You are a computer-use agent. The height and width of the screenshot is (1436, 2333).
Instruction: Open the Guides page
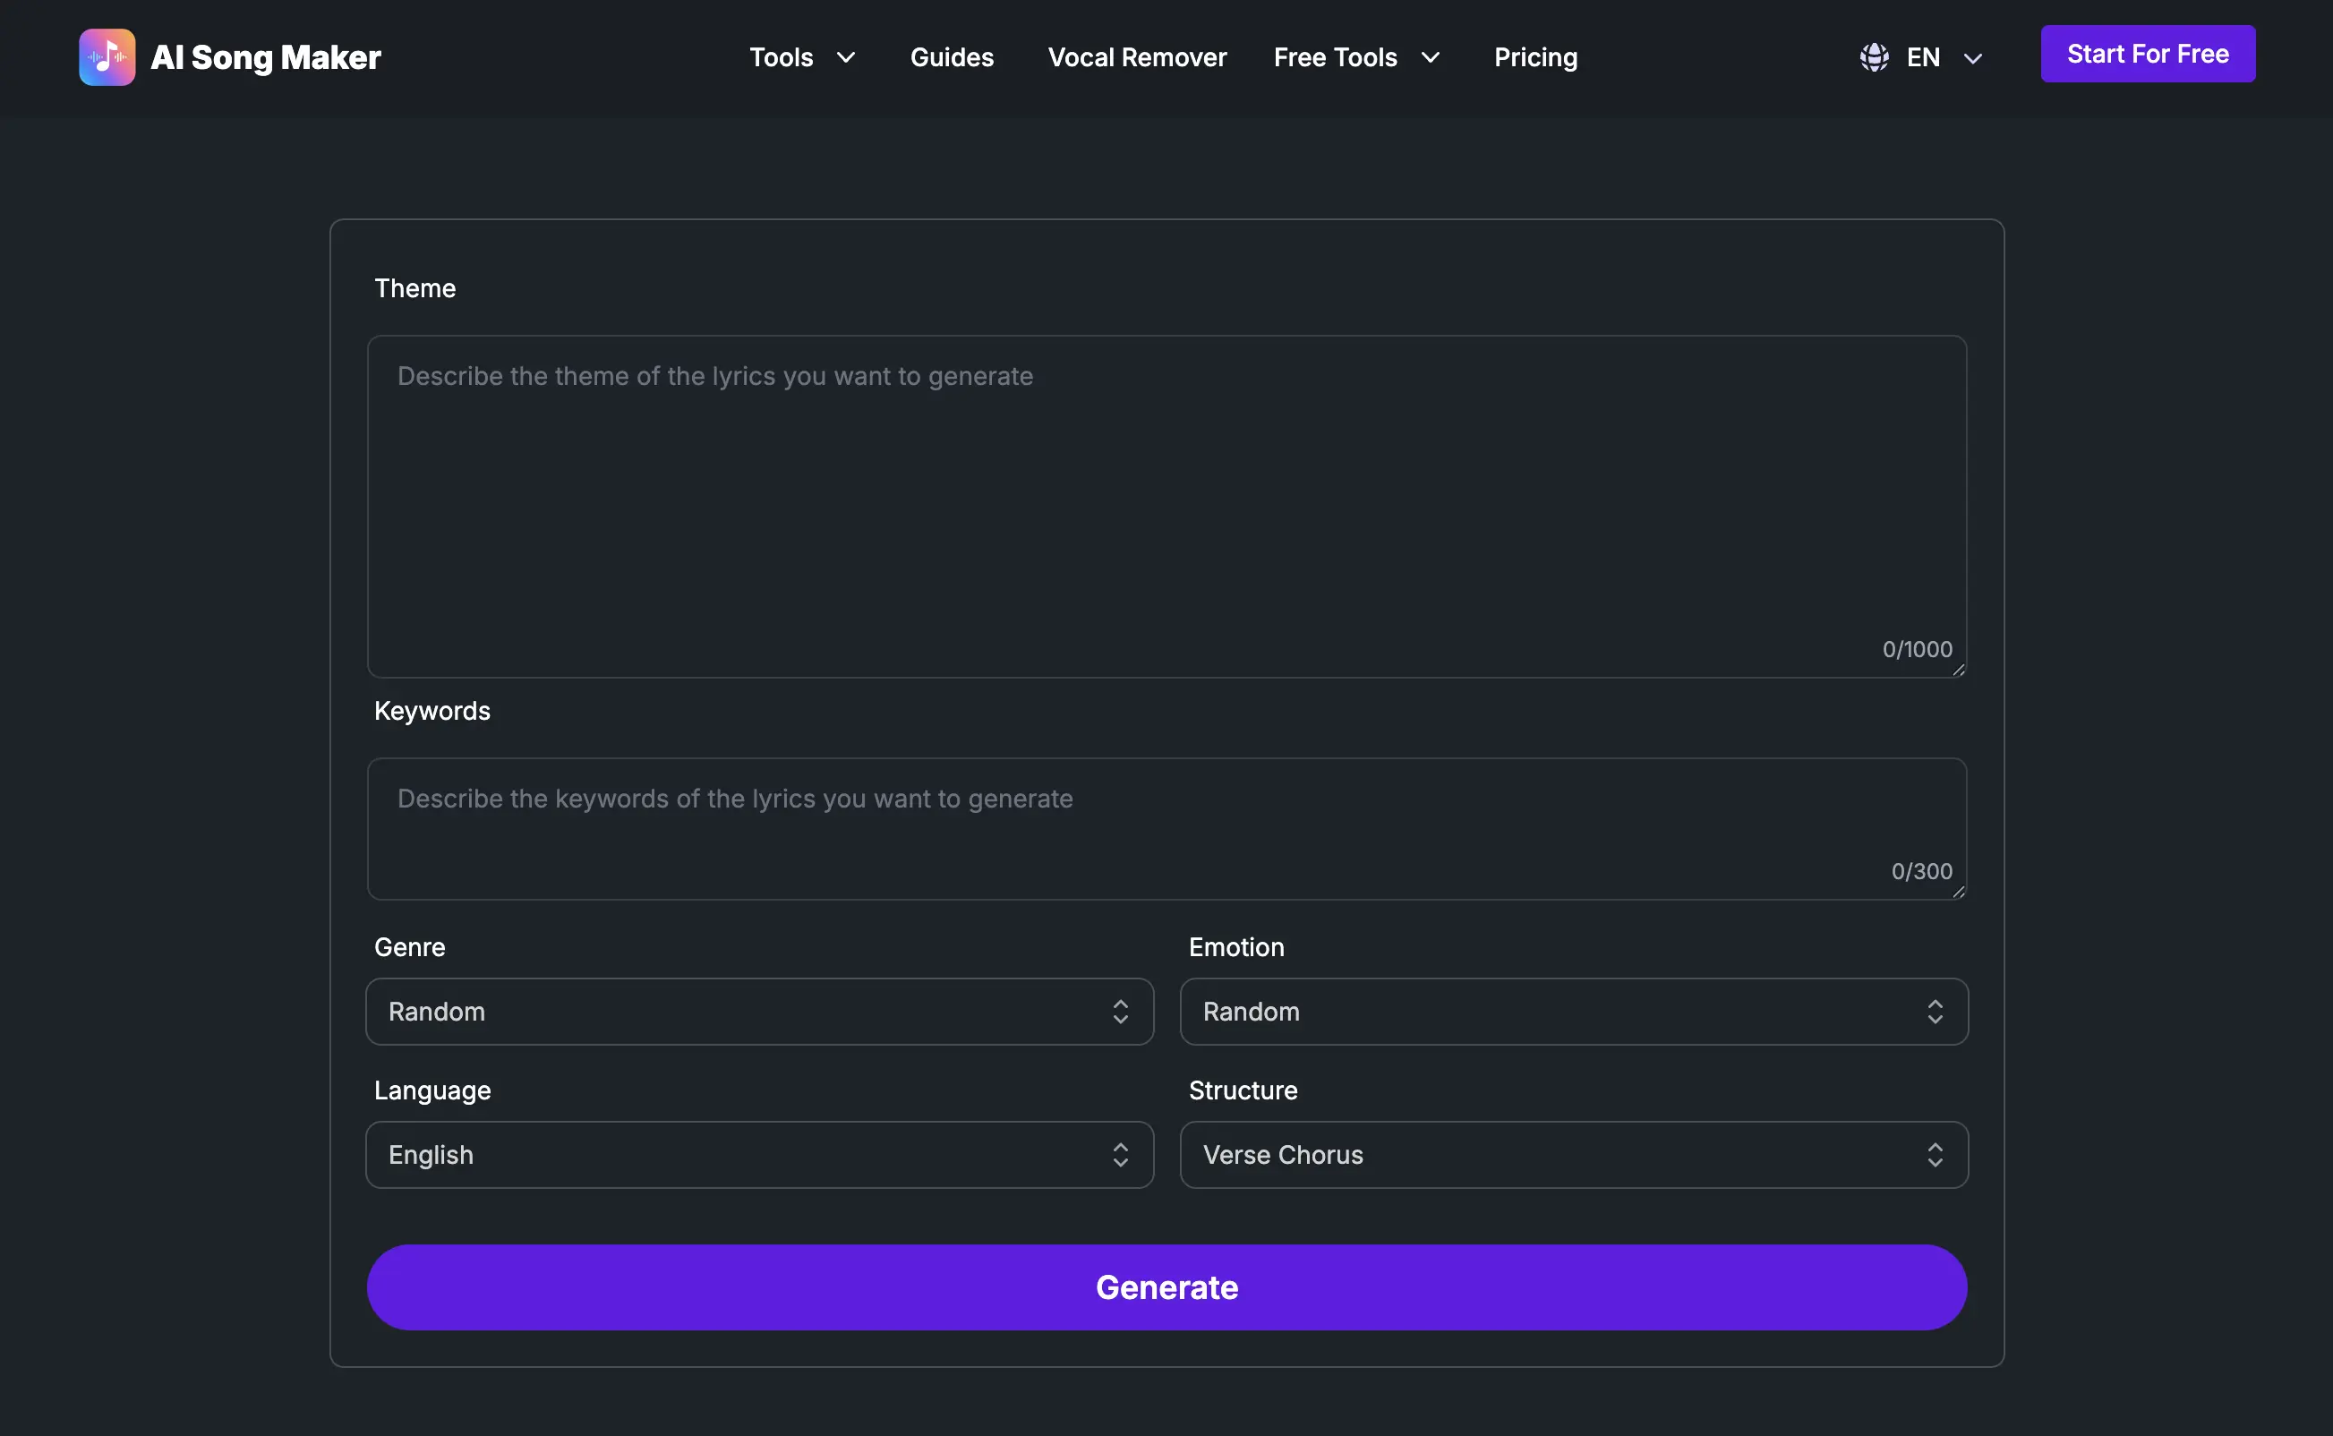[952, 58]
